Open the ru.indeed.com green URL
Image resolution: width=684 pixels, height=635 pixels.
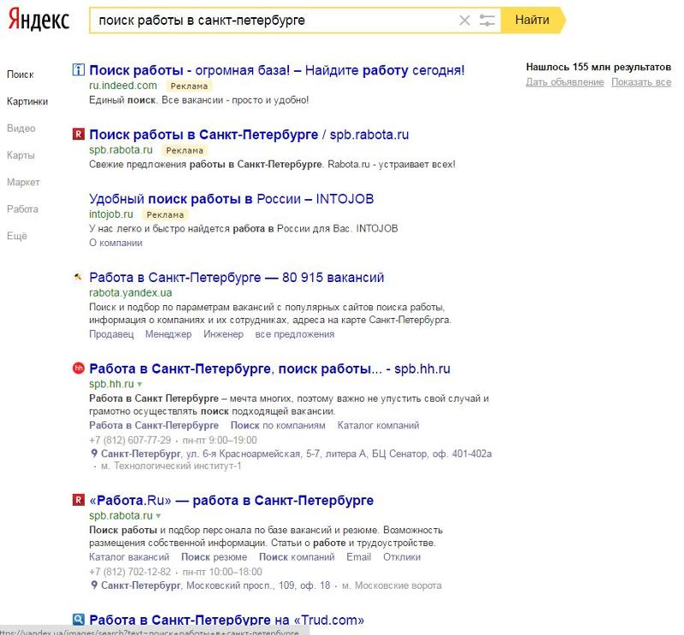[x=123, y=85]
